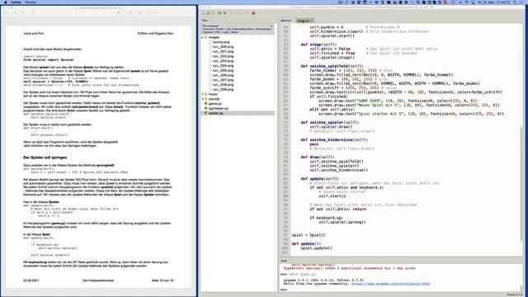Select run__009.png in the file tree

tap(223, 89)
